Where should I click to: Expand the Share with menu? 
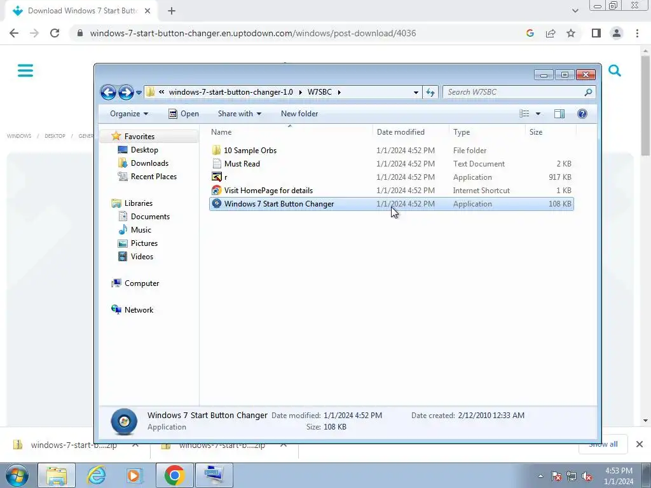click(240, 114)
